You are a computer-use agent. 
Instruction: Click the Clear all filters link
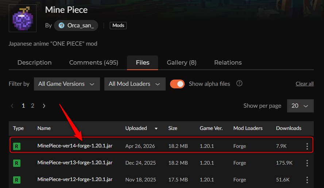[305, 84]
